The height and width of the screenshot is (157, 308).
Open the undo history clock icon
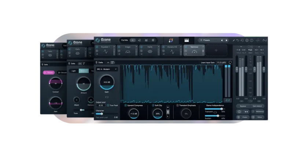[242, 41]
